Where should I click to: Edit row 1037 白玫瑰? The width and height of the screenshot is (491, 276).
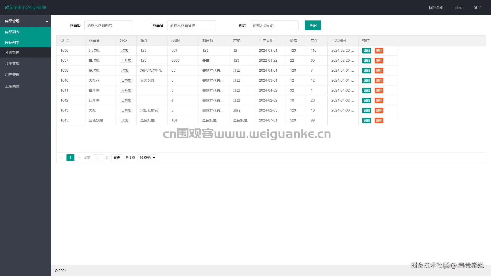coord(367,61)
